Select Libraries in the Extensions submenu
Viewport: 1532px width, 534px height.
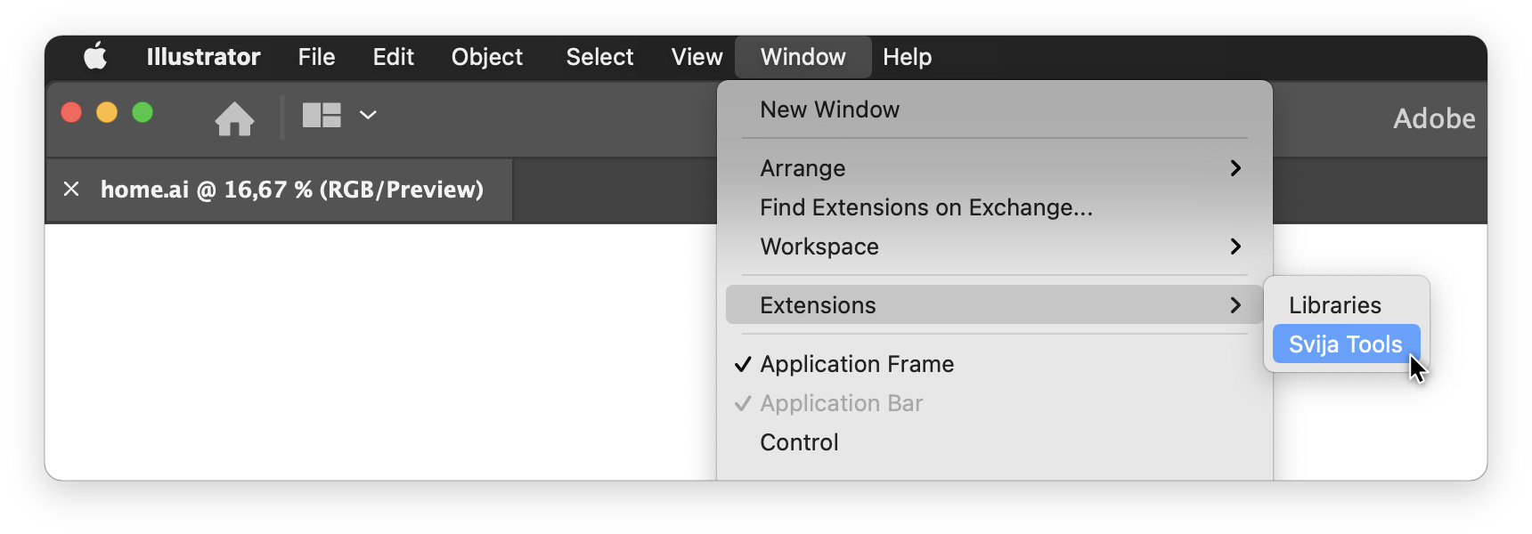1334,305
